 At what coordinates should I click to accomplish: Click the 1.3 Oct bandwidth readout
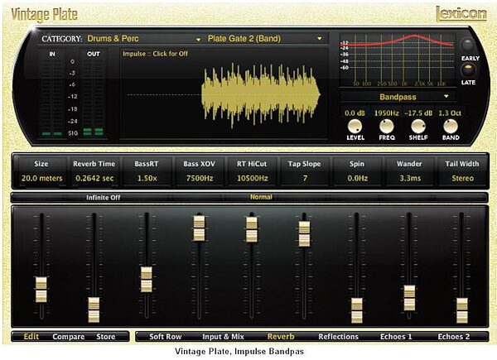point(450,113)
